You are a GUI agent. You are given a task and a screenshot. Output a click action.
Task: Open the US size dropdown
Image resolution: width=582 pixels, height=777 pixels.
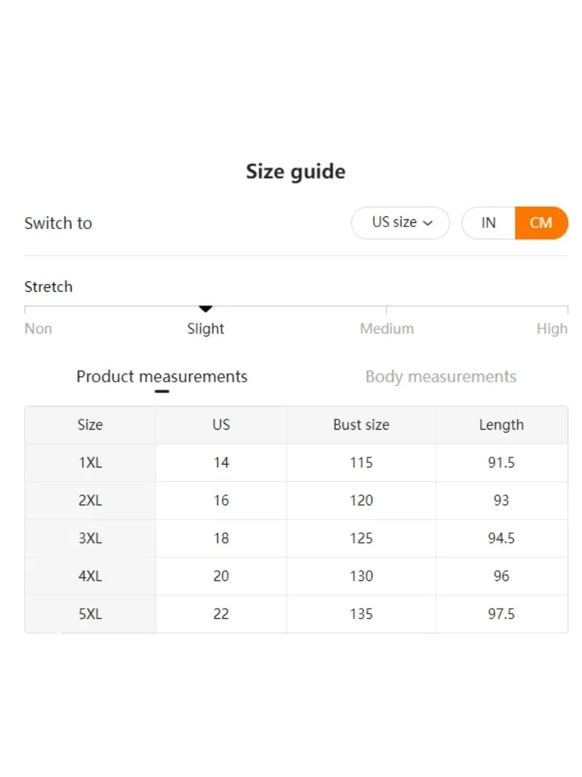point(400,223)
